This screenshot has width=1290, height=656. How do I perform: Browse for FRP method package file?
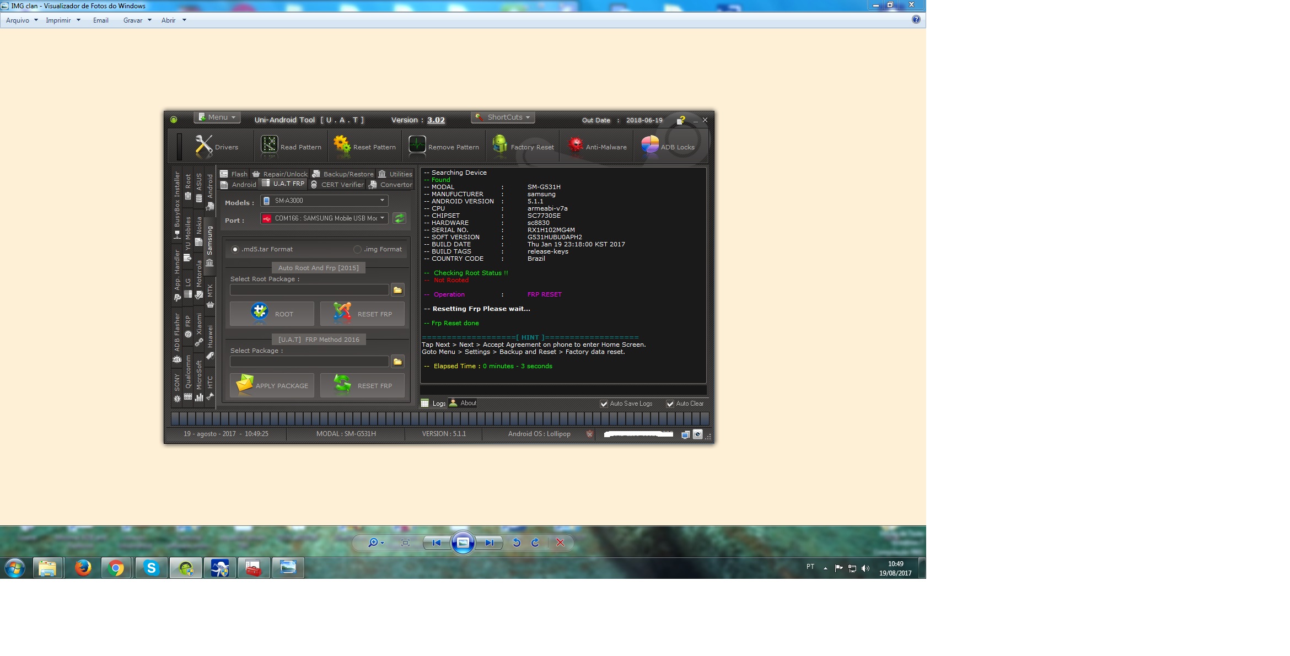397,362
